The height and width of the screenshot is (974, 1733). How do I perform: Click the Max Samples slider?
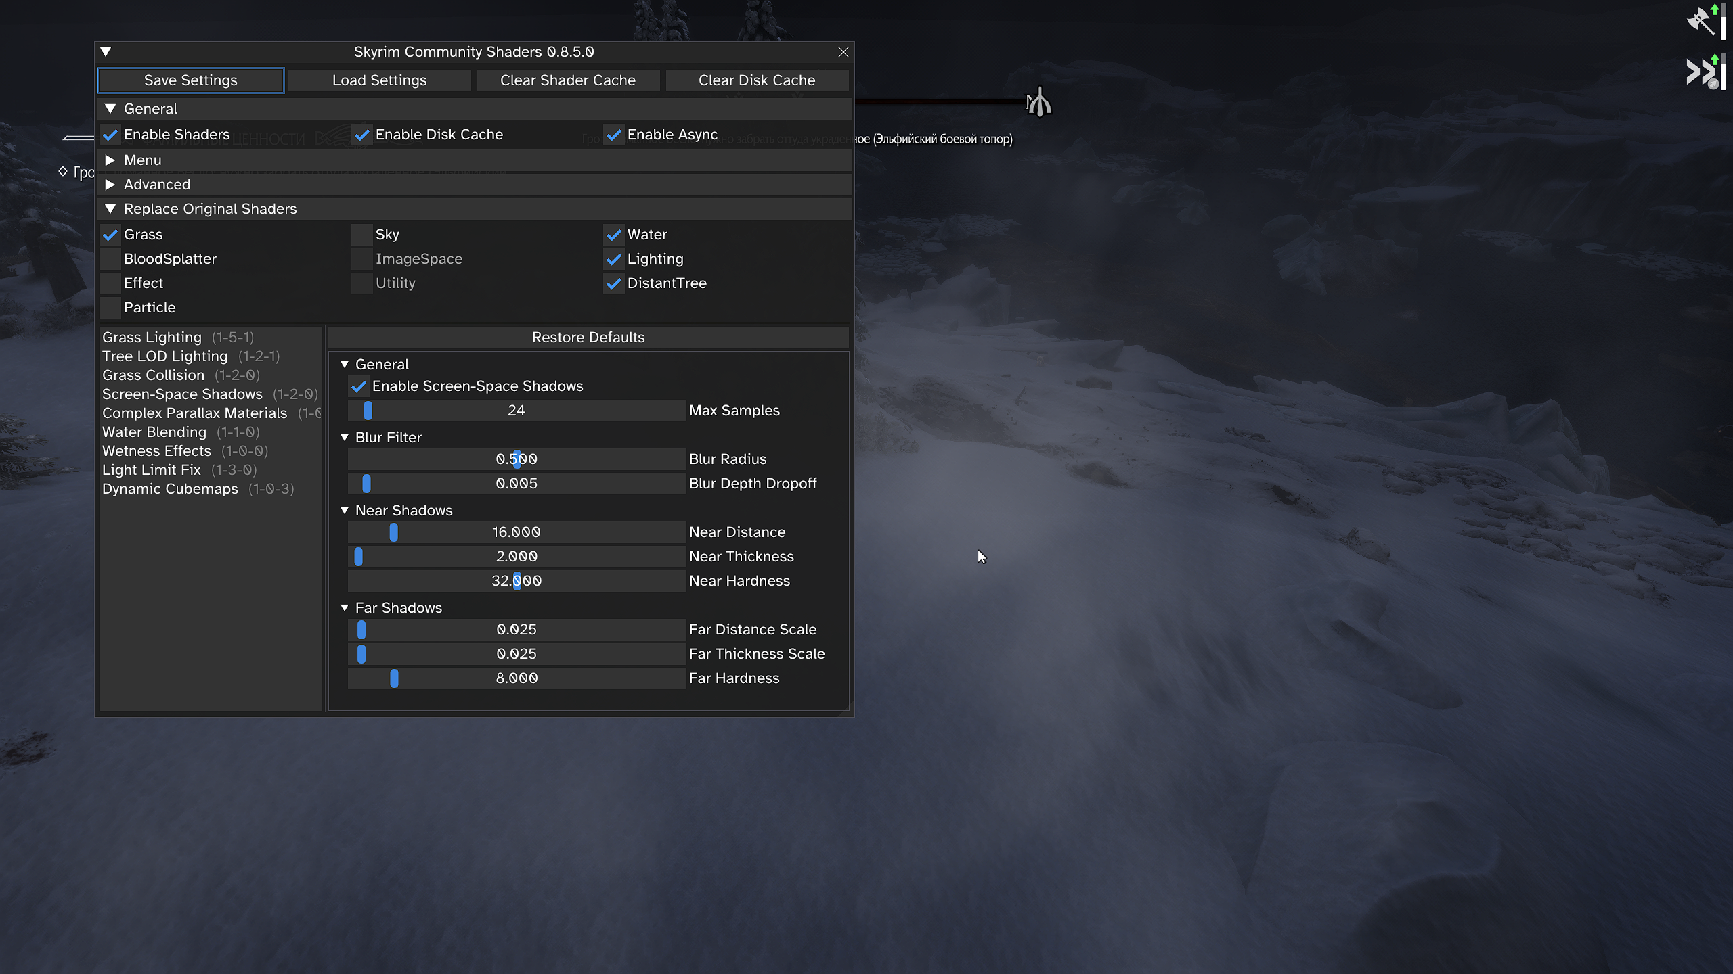516,411
